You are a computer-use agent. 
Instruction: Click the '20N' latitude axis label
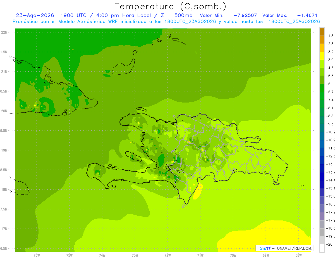[x=4, y=111]
